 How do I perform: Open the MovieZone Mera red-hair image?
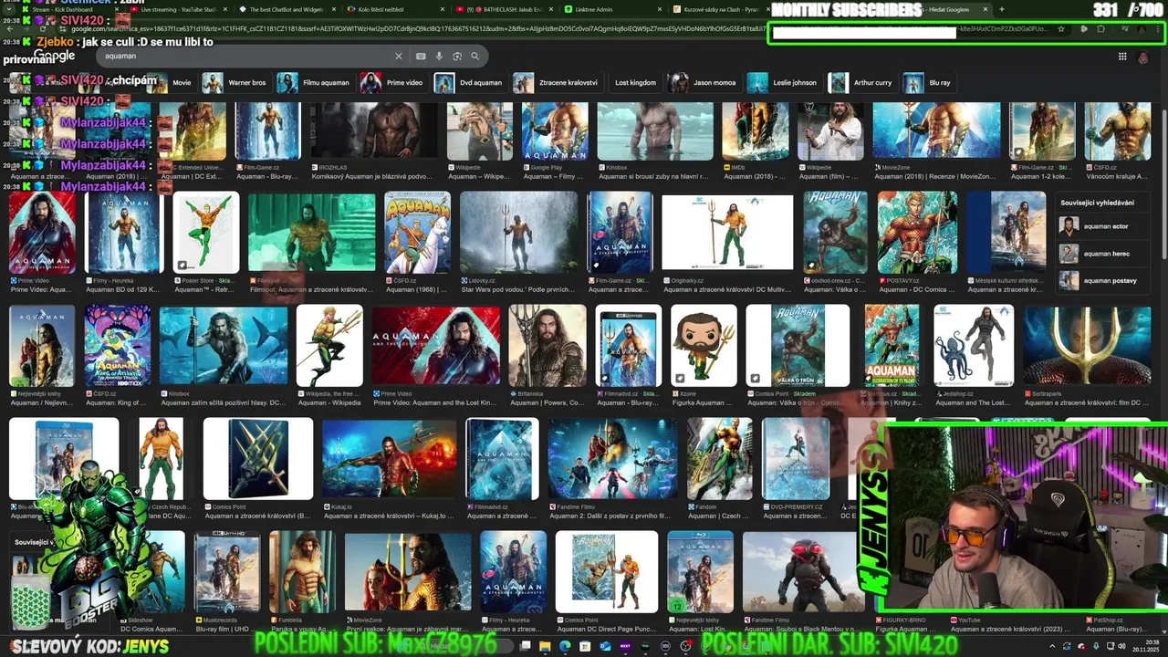[x=408, y=571]
